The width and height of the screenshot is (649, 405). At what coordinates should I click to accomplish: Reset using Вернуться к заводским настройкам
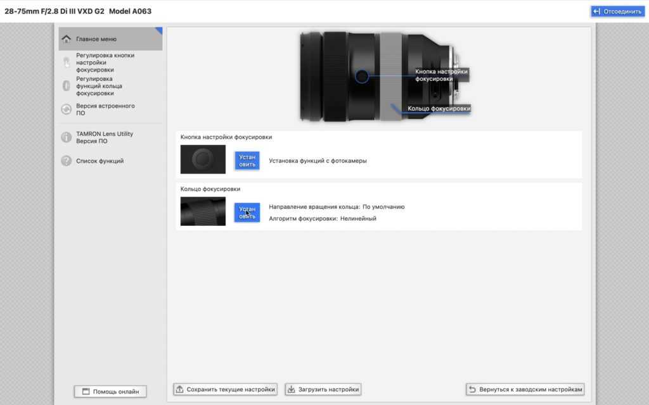pyautogui.click(x=525, y=389)
